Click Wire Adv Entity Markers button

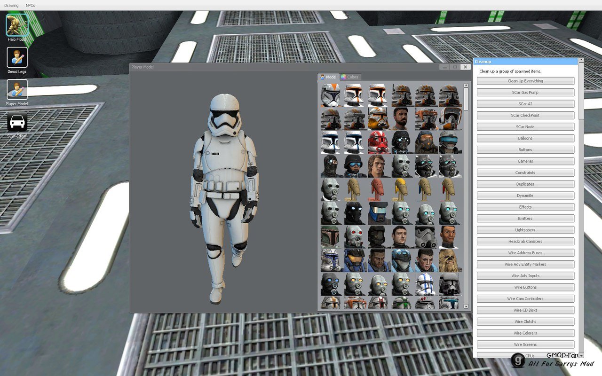(525, 264)
